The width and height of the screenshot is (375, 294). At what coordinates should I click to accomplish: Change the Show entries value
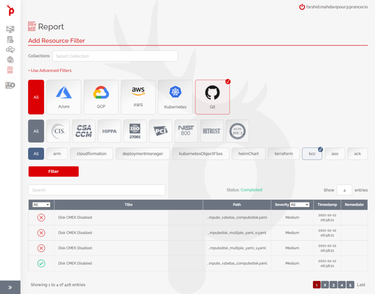pos(344,190)
